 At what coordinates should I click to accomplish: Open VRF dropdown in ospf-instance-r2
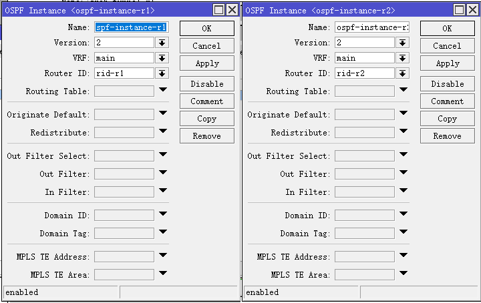tap(403, 58)
